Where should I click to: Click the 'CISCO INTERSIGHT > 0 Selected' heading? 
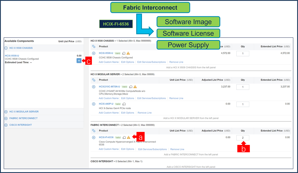[116, 161]
